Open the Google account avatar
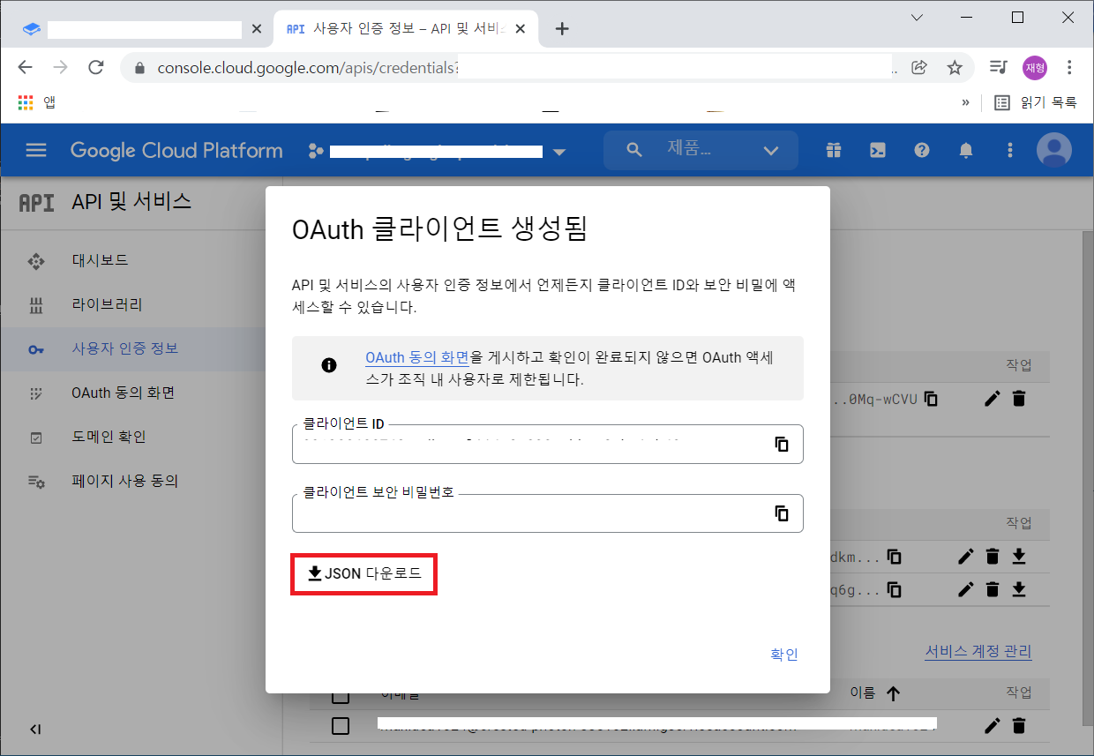 click(x=1054, y=150)
